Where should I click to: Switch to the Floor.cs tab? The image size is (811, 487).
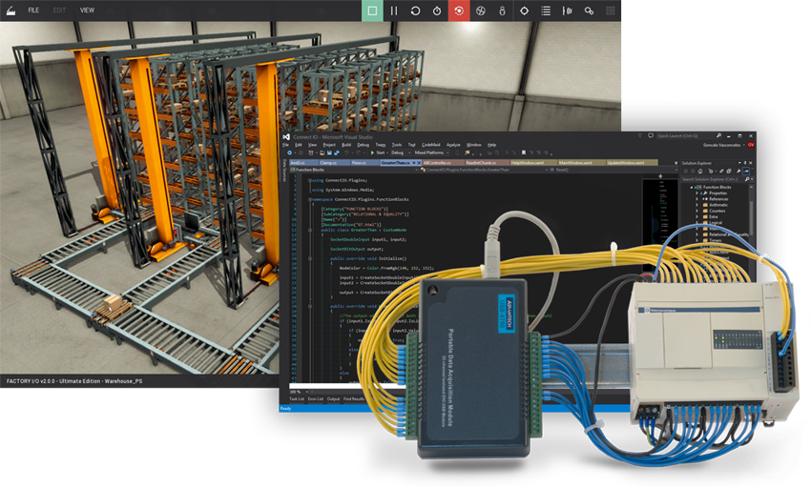click(365, 163)
